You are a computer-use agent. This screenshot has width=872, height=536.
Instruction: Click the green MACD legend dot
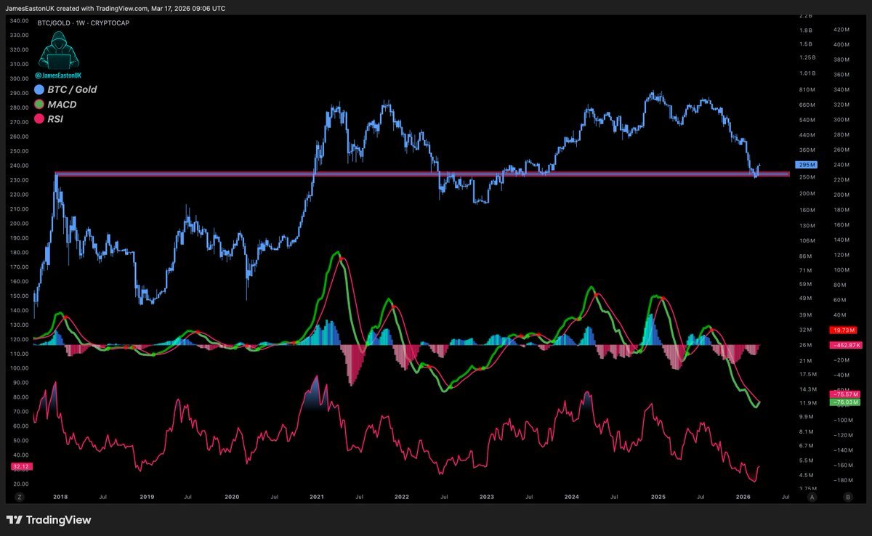pos(41,105)
